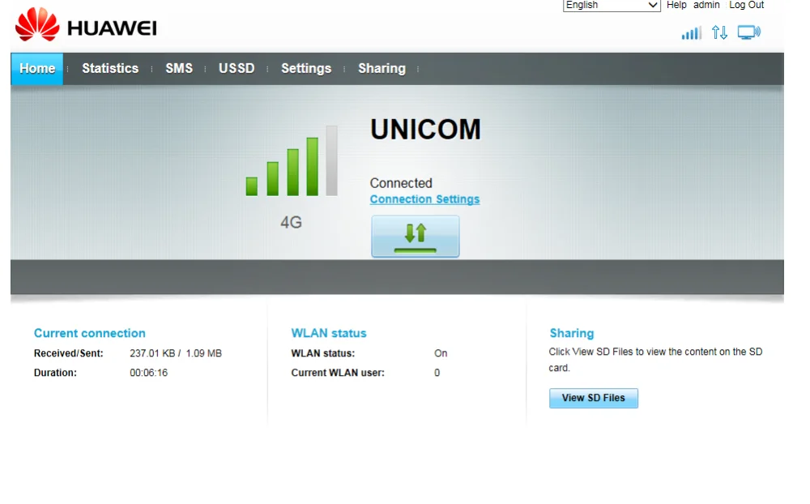This screenshot has height=504, width=810.
Task: Click the header signal strength icon
Action: point(691,33)
